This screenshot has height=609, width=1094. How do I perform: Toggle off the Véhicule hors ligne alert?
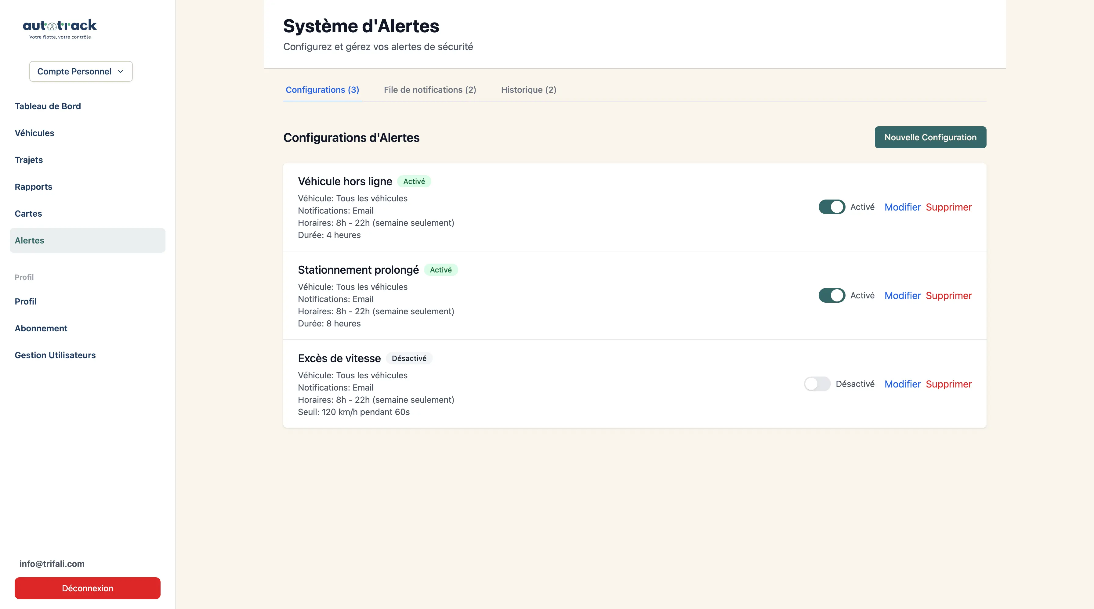[831, 207]
